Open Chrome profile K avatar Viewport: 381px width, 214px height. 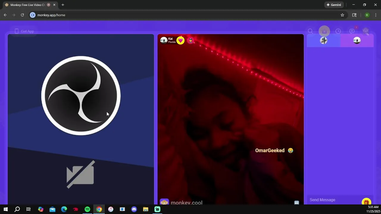(367, 15)
